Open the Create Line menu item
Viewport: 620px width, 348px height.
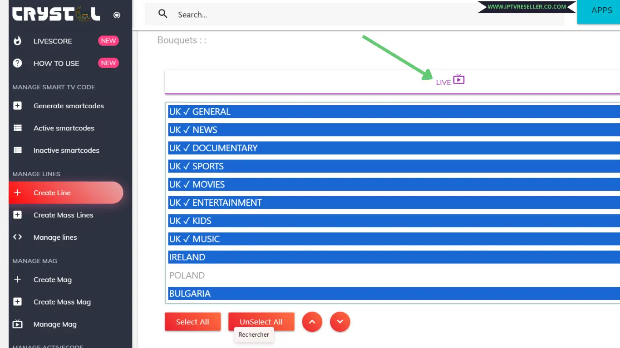[x=53, y=193]
